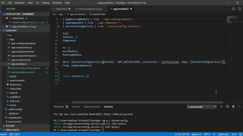Switch to serverconfig.service.ts editor tab
This screenshot has width=243, height=136.
click(x=90, y=9)
